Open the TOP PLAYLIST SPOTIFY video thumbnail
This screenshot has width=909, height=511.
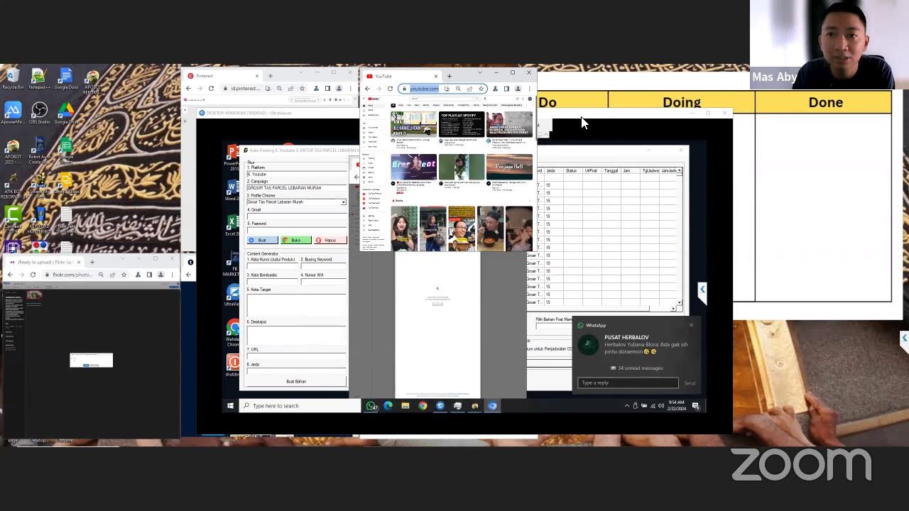pos(461,124)
